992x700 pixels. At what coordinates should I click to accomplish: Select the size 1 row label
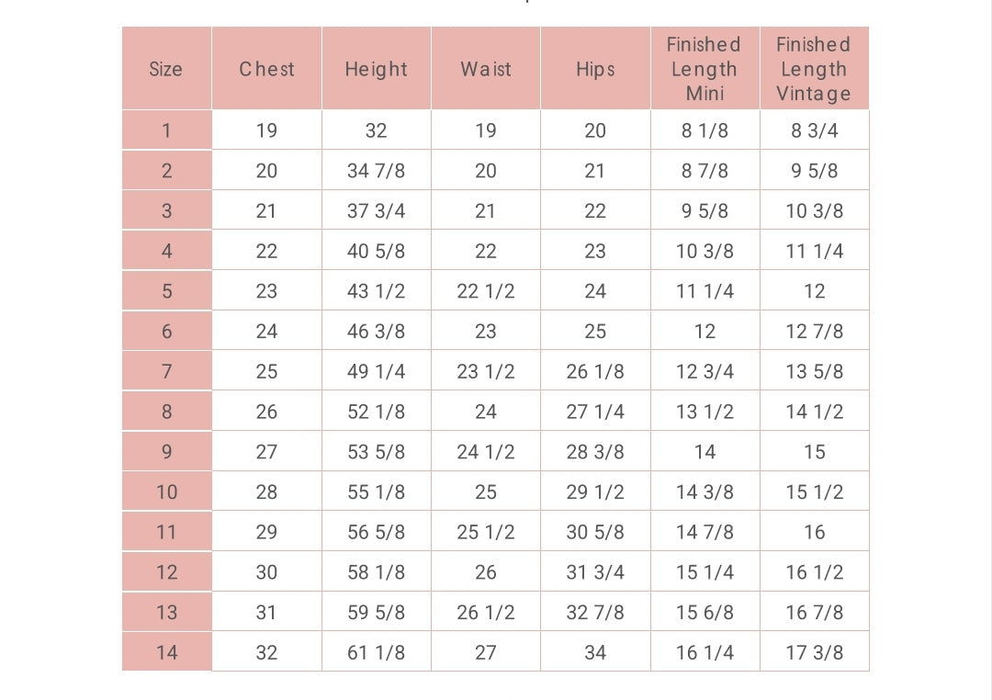point(166,130)
